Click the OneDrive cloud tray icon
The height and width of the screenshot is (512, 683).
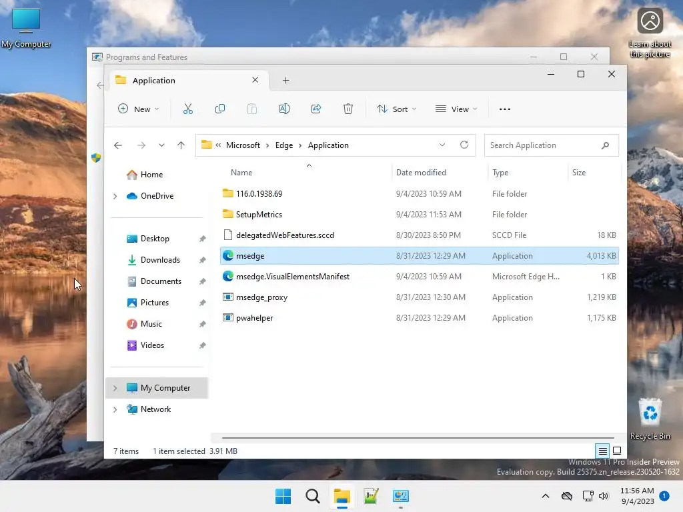click(567, 496)
